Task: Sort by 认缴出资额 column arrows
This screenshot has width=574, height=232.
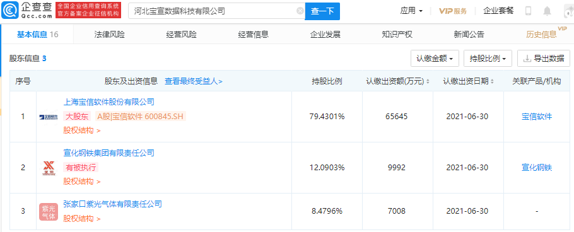Action: [x=428, y=81]
